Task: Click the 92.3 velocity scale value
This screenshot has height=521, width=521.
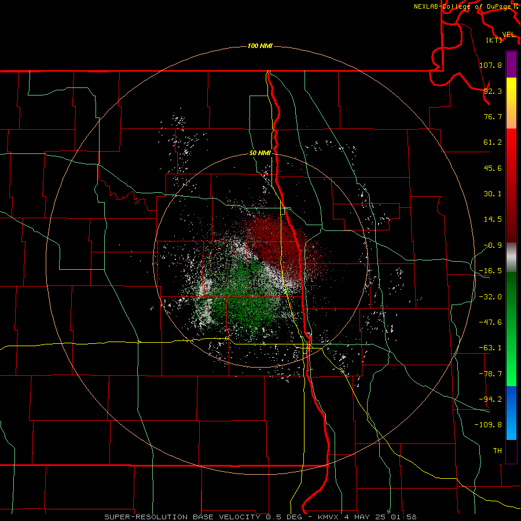Action: click(x=493, y=91)
